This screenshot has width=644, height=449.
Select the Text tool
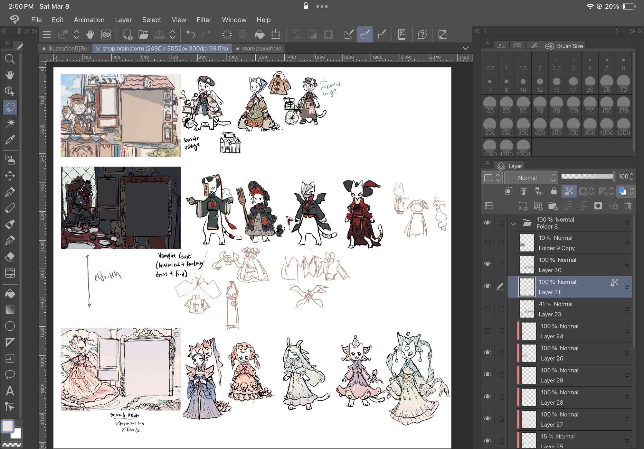[x=10, y=391]
